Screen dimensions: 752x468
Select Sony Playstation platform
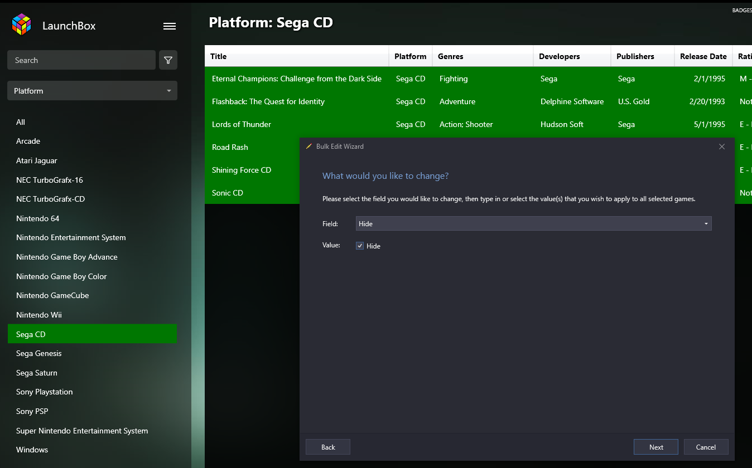pos(92,392)
